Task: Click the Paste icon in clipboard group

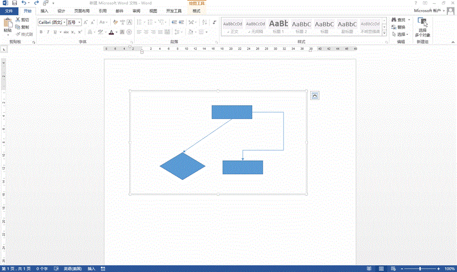Action: point(7,24)
